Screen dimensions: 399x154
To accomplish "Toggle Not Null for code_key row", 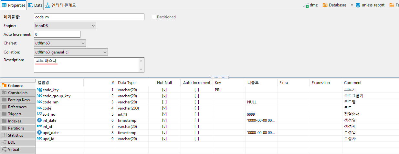I will (164, 90).
